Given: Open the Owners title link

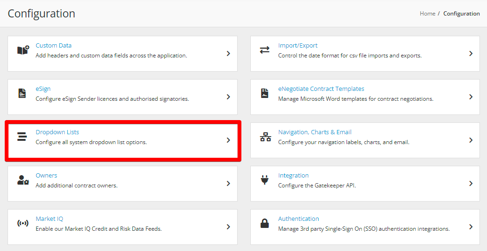Looking at the screenshot, I should coord(47,175).
